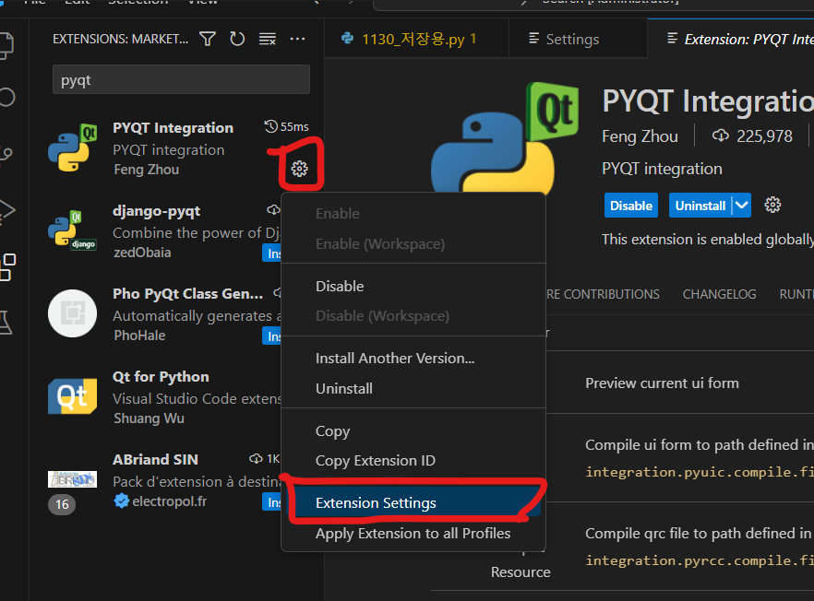This screenshot has height=601, width=814.
Task: Open manage gear on extension detail page
Action: click(772, 205)
